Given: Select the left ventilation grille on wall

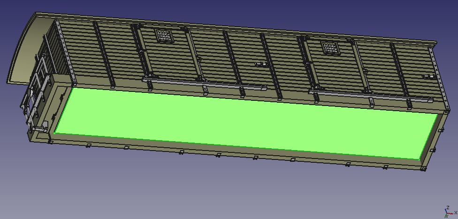Looking at the screenshot, I should pyautogui.click(x=163, y=35).
